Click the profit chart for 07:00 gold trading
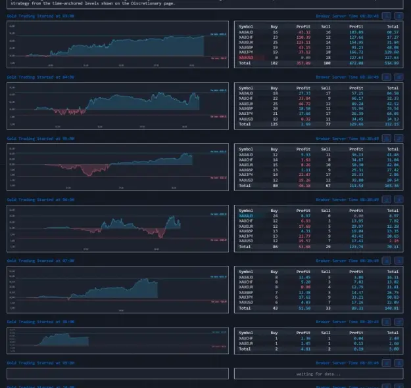 click(118, 290)
